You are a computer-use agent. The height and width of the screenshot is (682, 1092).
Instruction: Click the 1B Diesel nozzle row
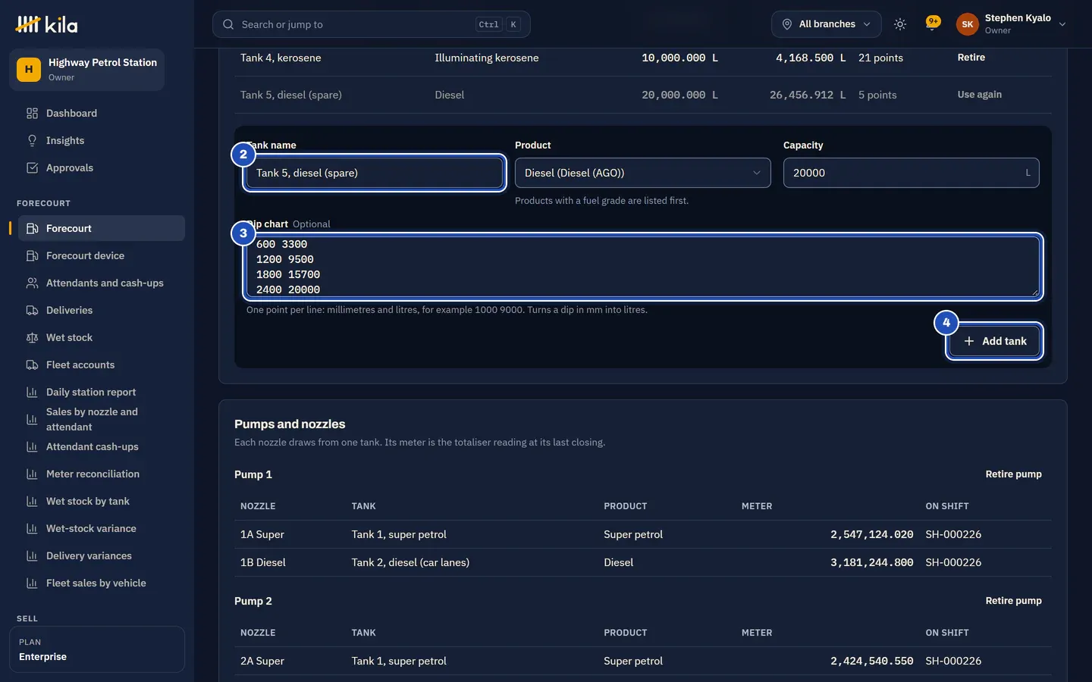click(x=643, y=562)
